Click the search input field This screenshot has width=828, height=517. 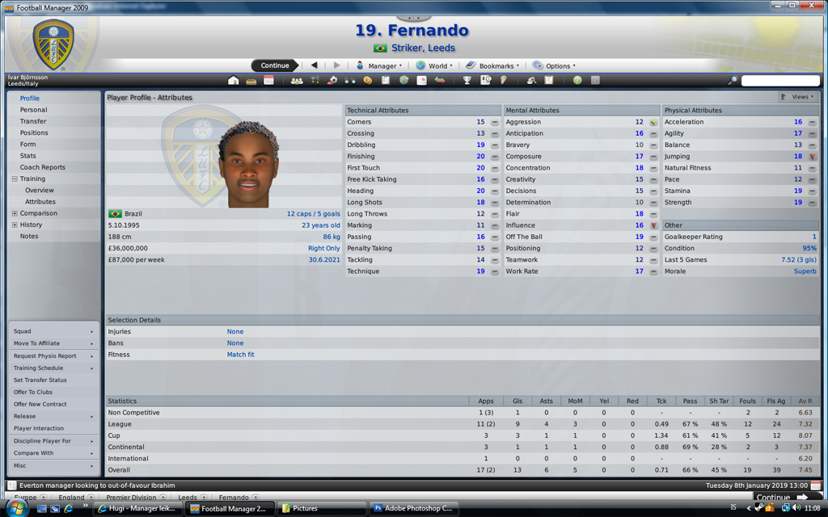click(780, 81)
